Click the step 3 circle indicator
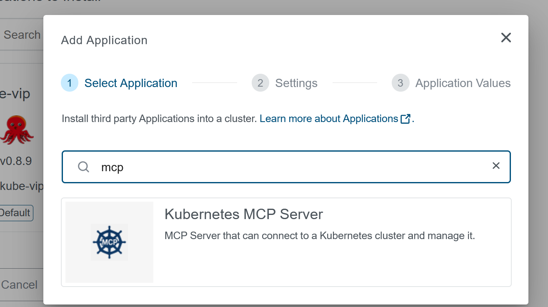This screenshot has width=548, height=307. click(400, 83)
